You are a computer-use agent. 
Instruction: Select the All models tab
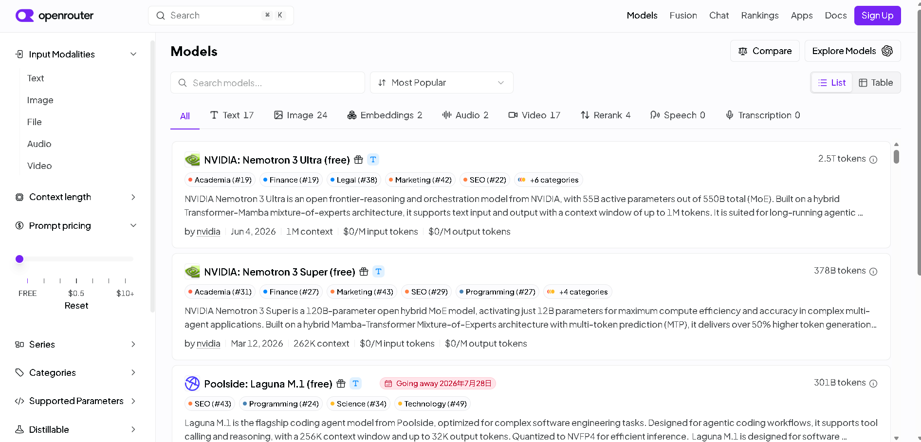185,116
